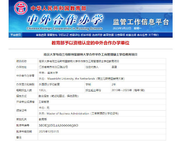Go to 学历认证 in the navigation bar
183x141 pixels.
point(64,35)
